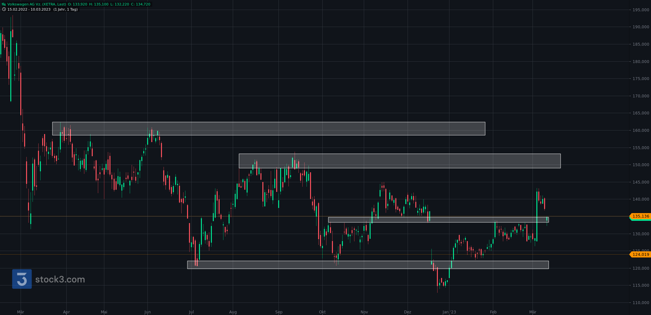Click the 190,000 price axis label
Screen dimensions: 651x315
(641, 27)
